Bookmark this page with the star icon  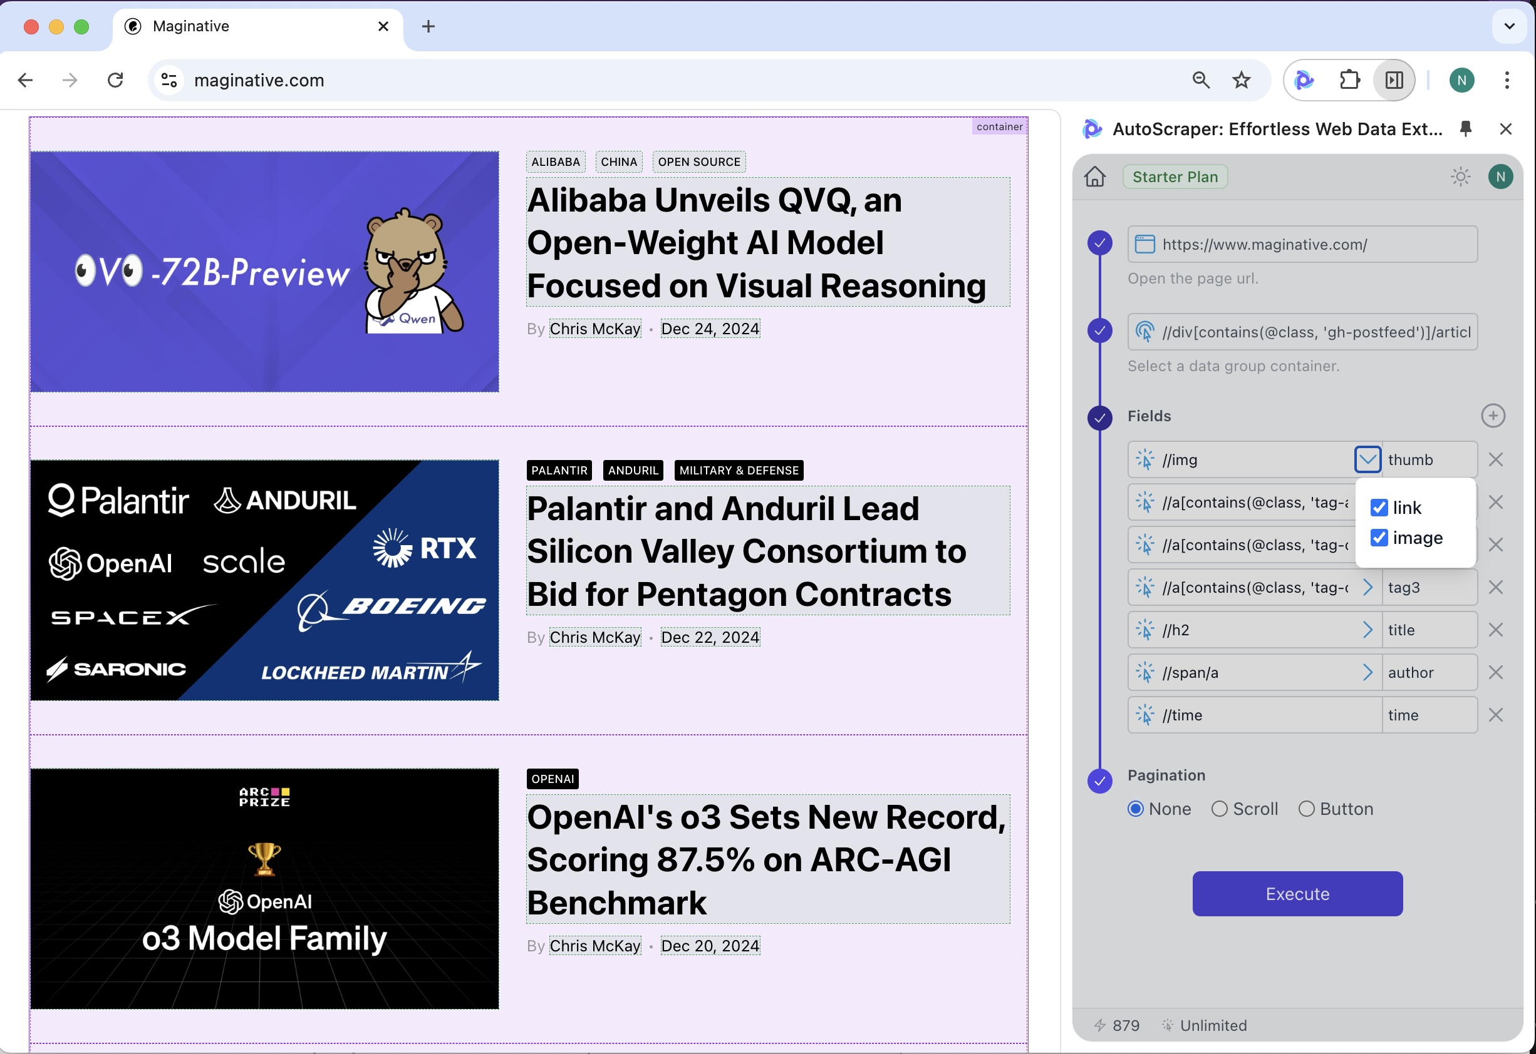coord(1241,80)
